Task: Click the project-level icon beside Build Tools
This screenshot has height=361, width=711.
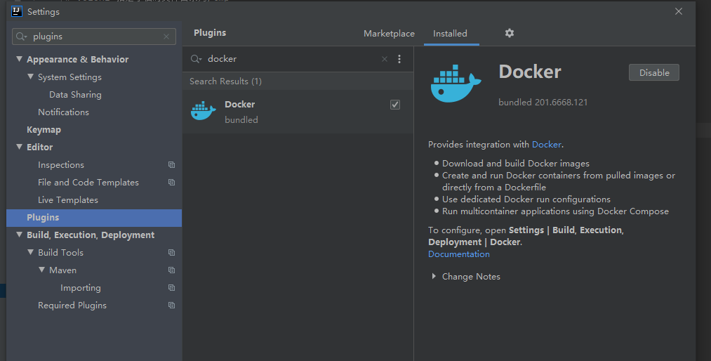Action: coord(171,253)
